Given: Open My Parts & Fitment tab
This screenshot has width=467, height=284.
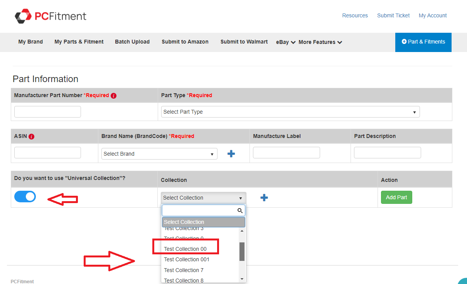Looking at the screenshot, I should 79,42.
